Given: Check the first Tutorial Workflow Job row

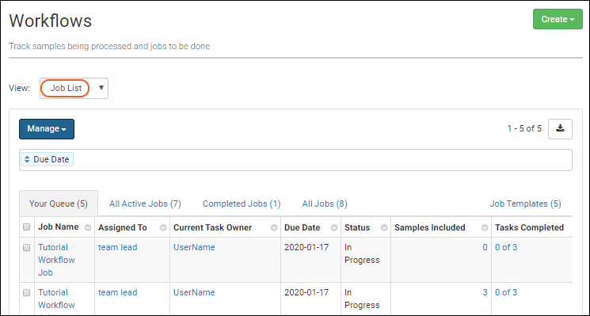Looking at the screenshot, I should [26, 248].
